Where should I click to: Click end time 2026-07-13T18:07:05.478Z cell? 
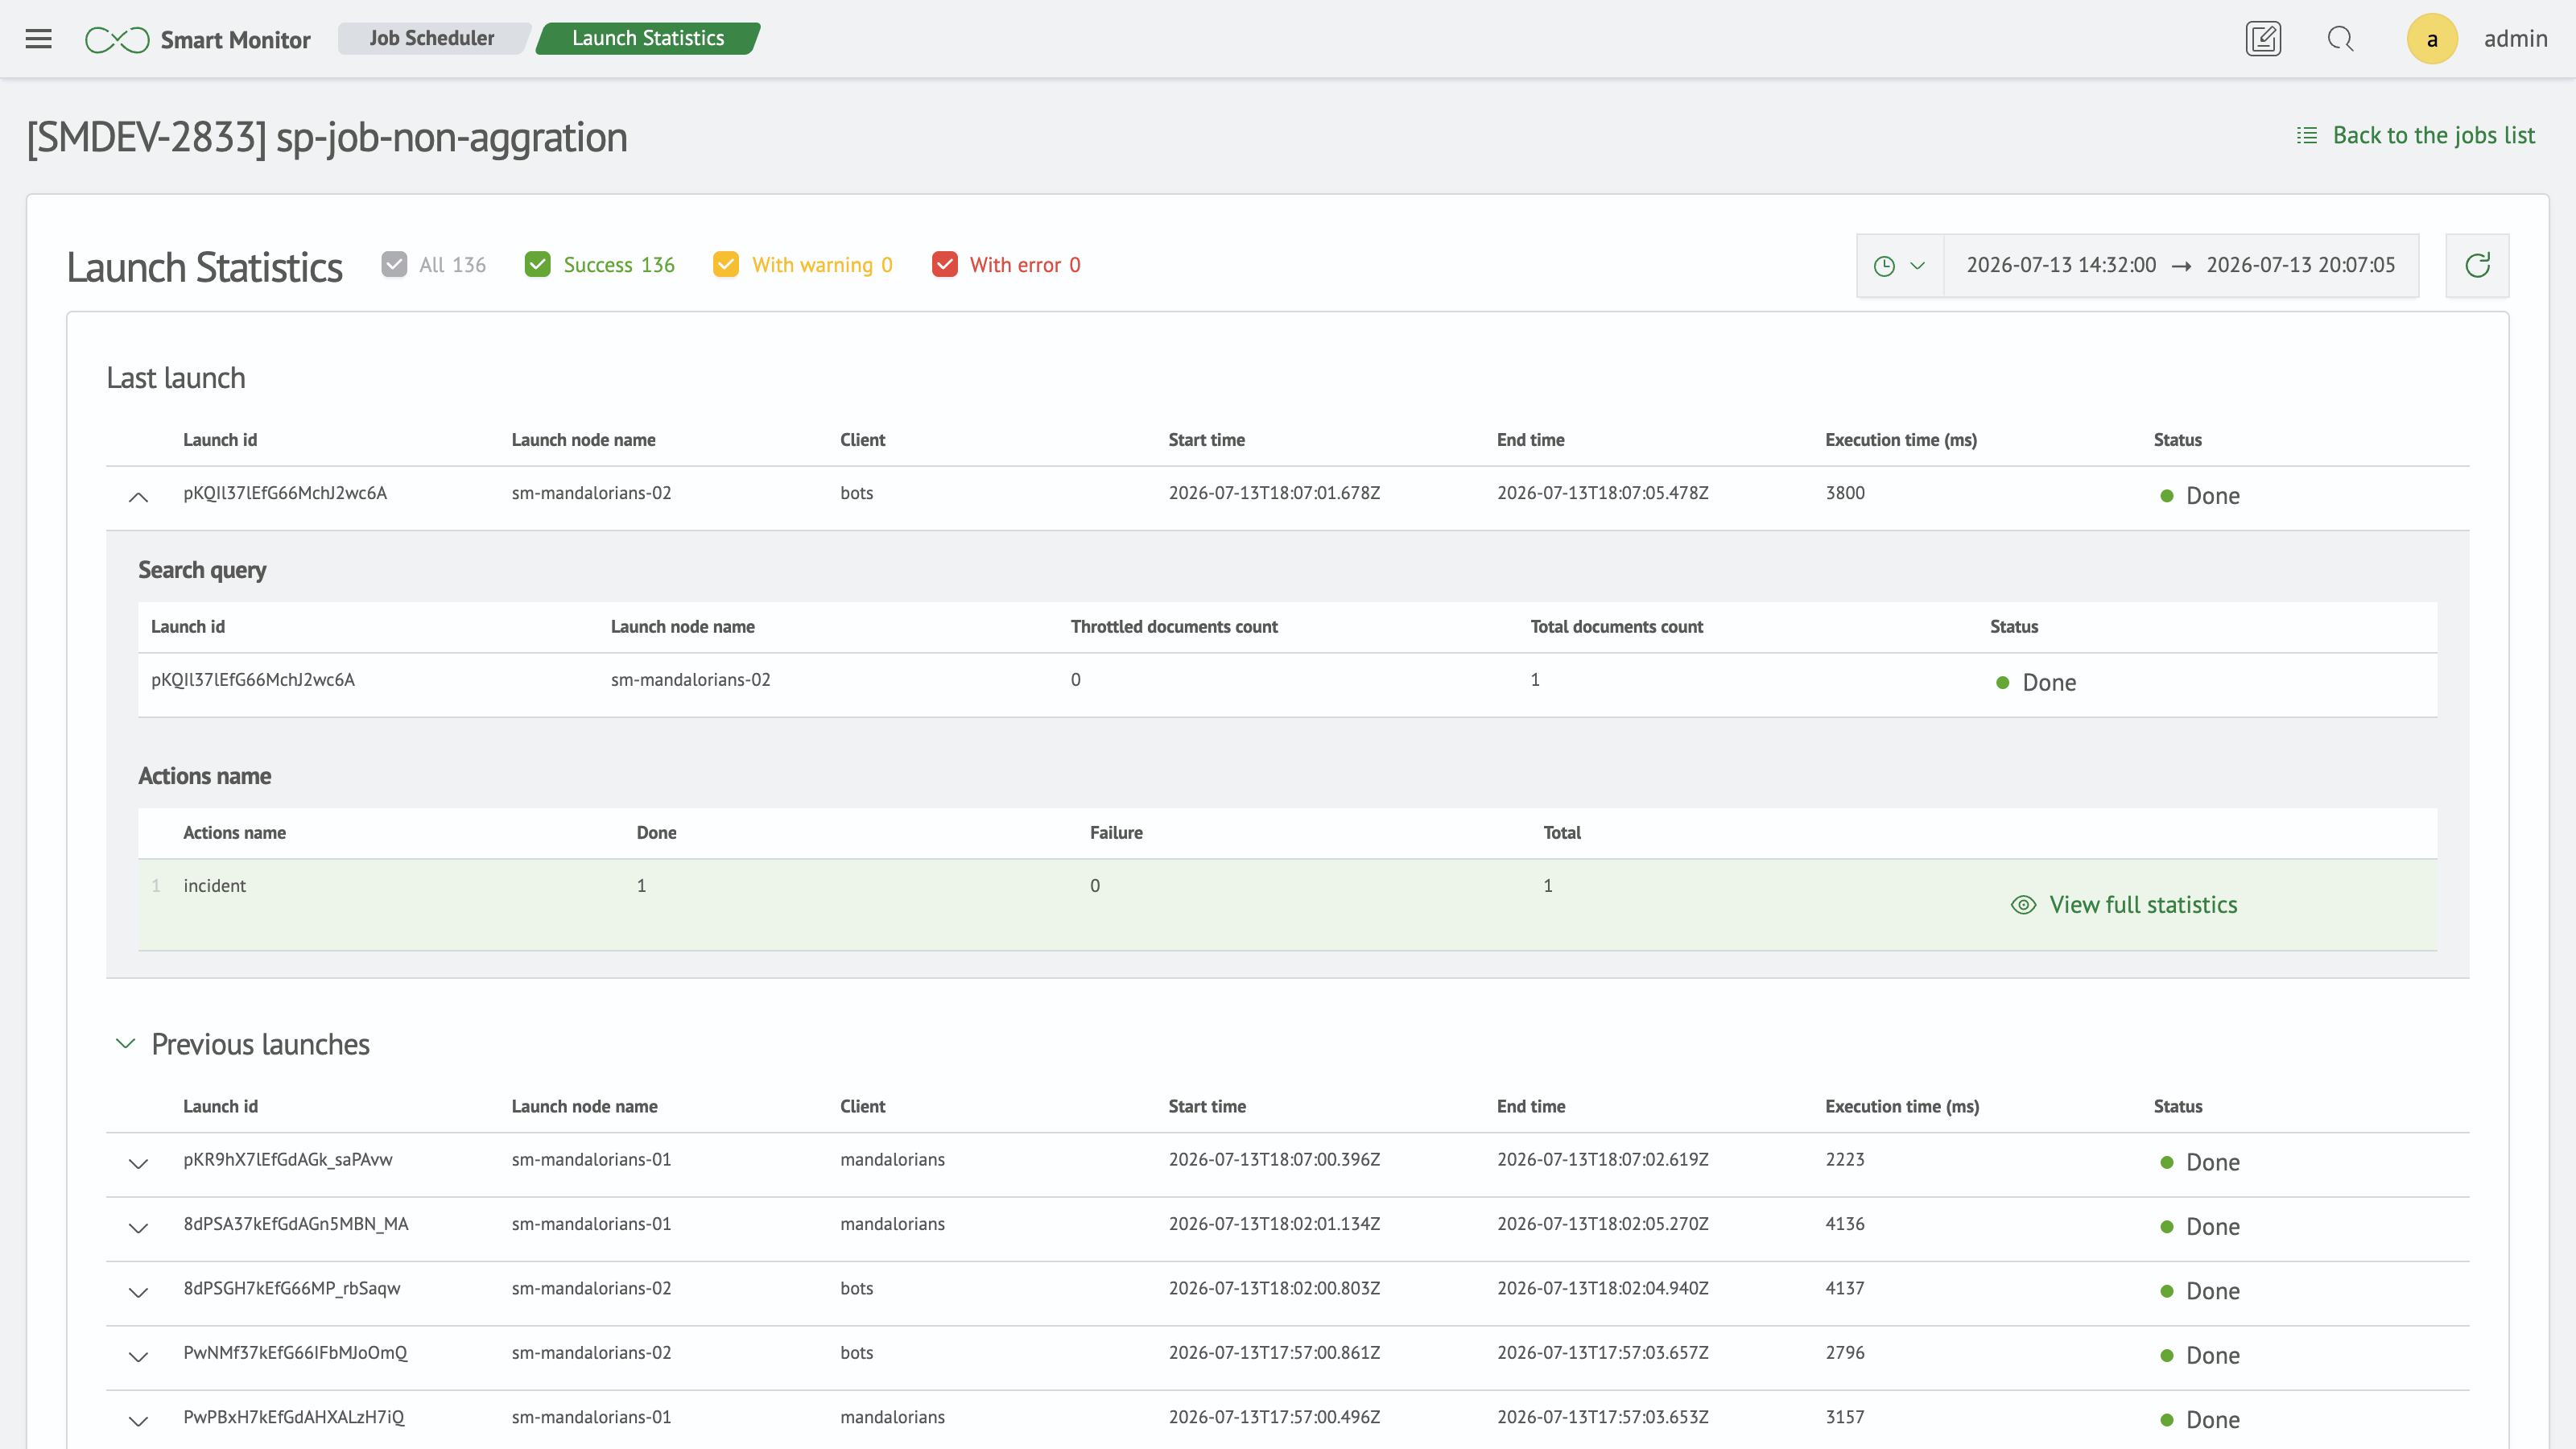point(1602,493)
